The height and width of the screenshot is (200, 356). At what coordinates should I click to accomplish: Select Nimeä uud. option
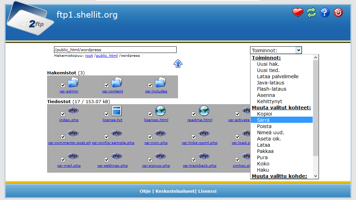point(282,133)
